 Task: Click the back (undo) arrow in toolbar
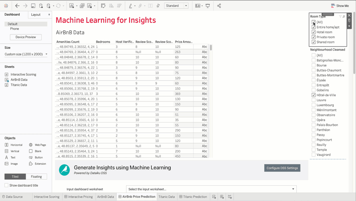click(x=17, y=6)
